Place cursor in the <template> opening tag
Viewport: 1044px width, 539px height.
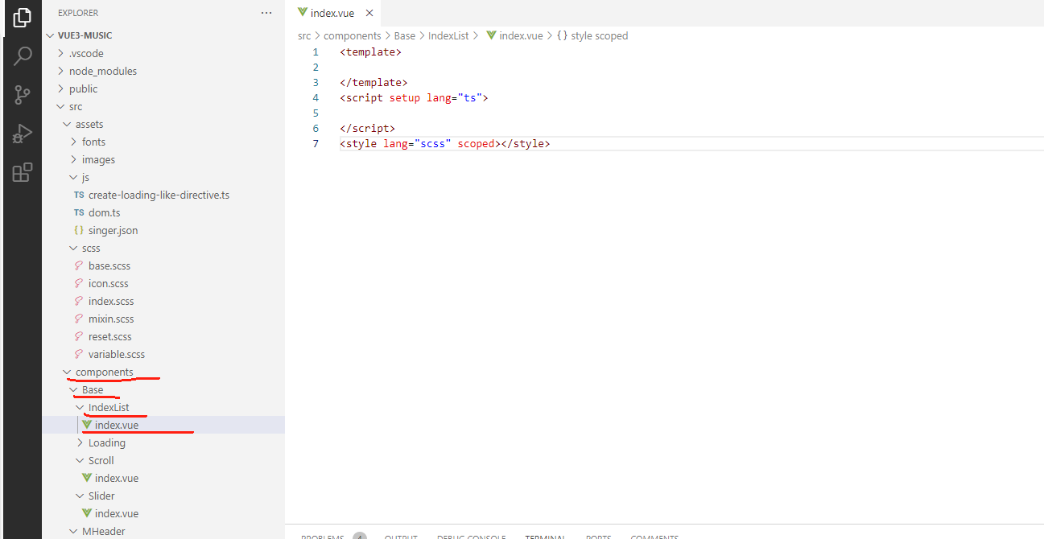(370, 51)
